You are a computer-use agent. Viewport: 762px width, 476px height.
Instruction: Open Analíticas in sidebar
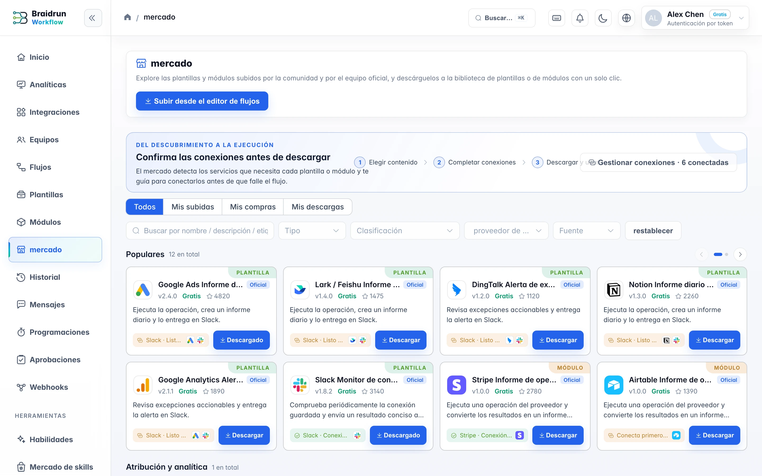tap(55, 85)
